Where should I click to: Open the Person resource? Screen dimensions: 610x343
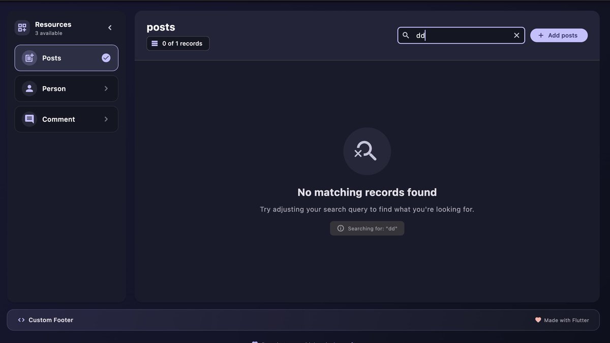(x=67, y=89)
